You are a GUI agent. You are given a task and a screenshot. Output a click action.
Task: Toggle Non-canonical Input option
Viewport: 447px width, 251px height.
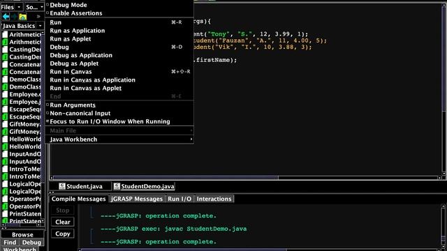119,113
